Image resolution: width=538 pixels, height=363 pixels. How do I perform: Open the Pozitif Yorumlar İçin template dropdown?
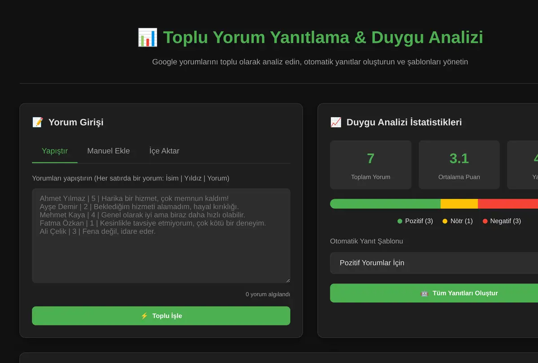tap(434, 263)
